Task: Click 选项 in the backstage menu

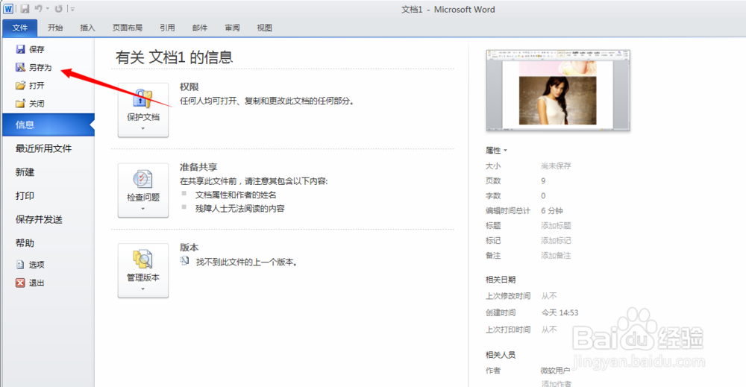Action: (x=31, y=265)
